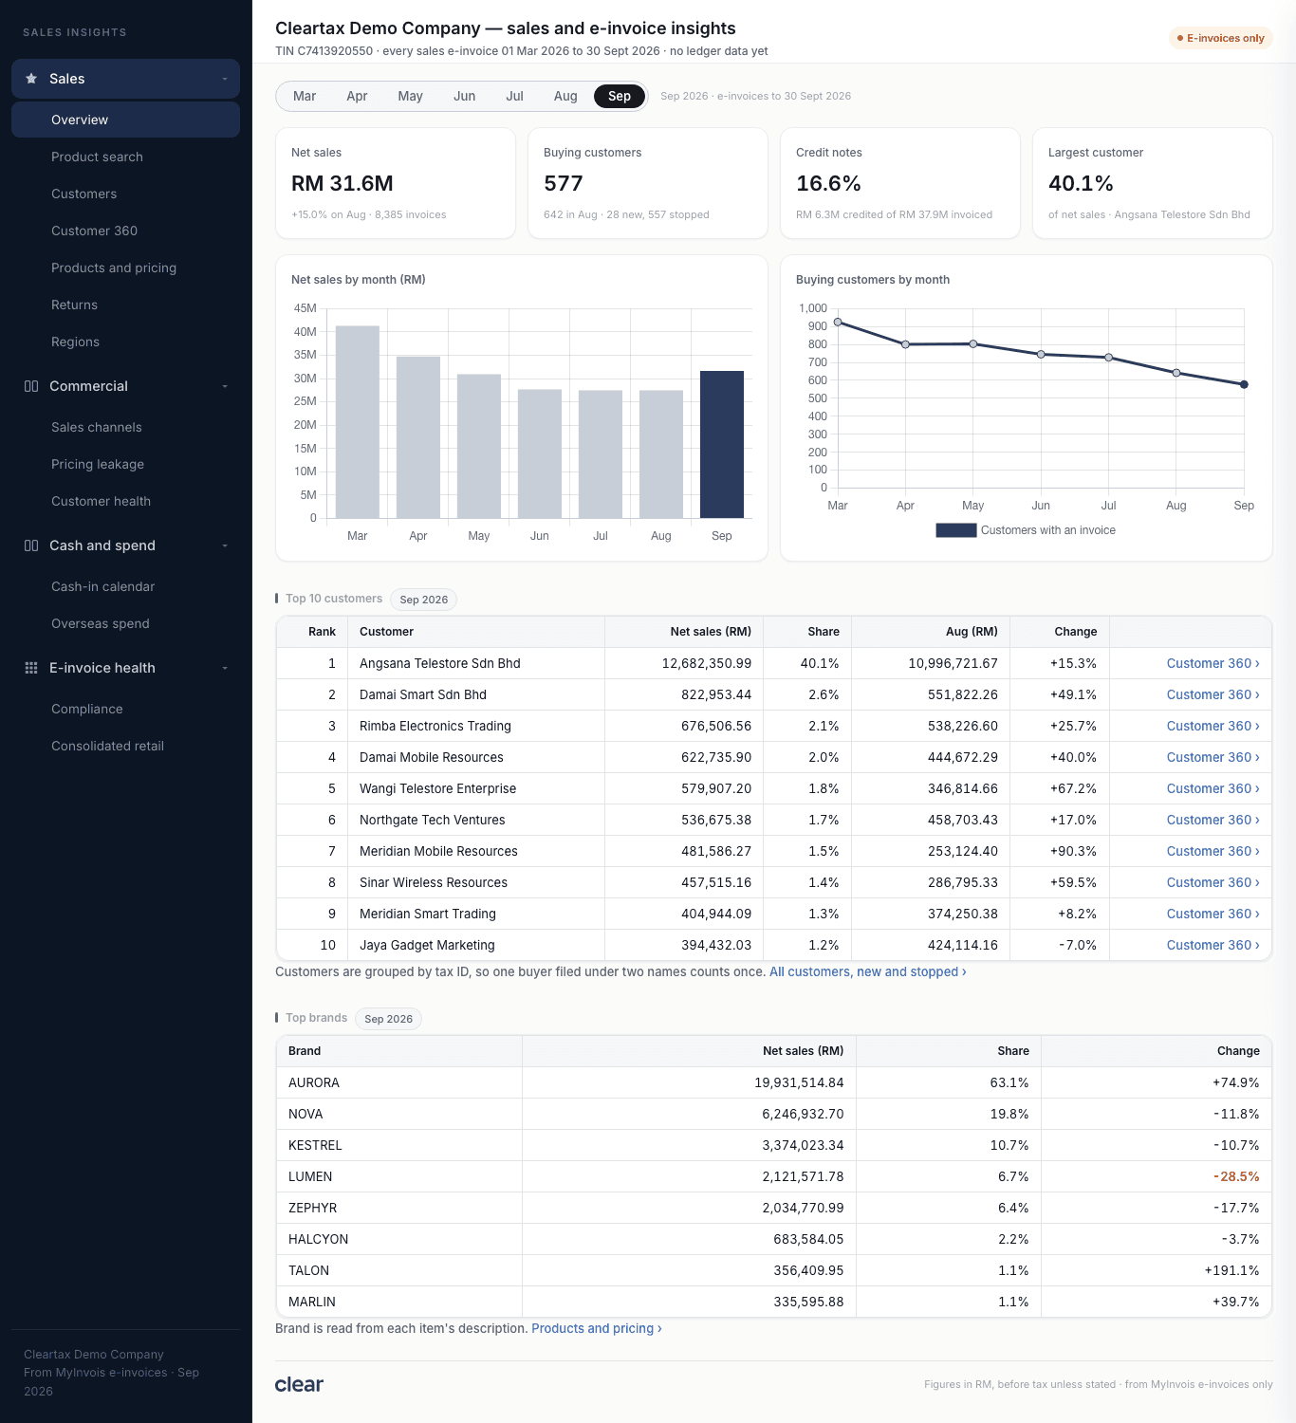This screenshot has height=1423, width=1296.
Task: Go to Sales channels
Action: [125, 427]
